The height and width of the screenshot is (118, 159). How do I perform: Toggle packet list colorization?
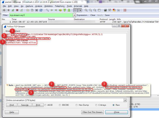click(75, 10)
